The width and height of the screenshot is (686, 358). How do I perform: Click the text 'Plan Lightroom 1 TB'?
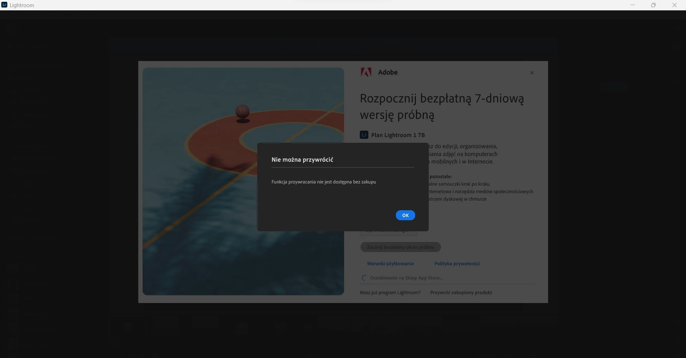[x=398, y=135]
